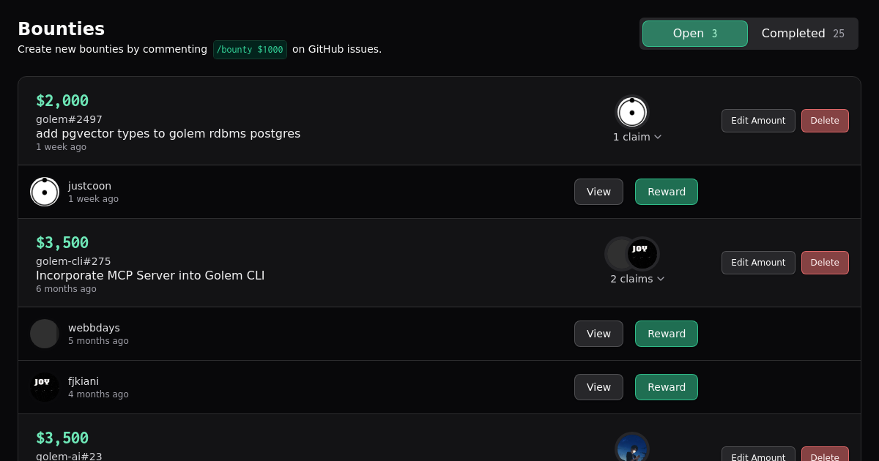
Task: Open the pgvector types bounty title
Action: tap(168, 133)
